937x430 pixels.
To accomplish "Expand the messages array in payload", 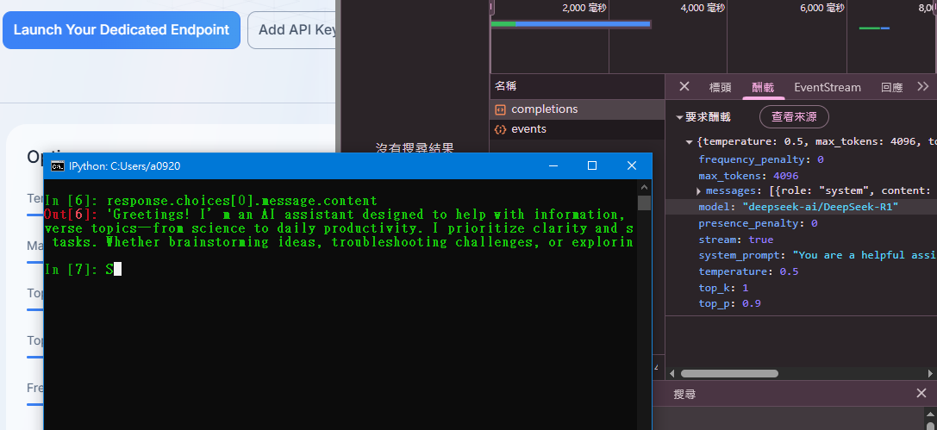I will [699, 191].
